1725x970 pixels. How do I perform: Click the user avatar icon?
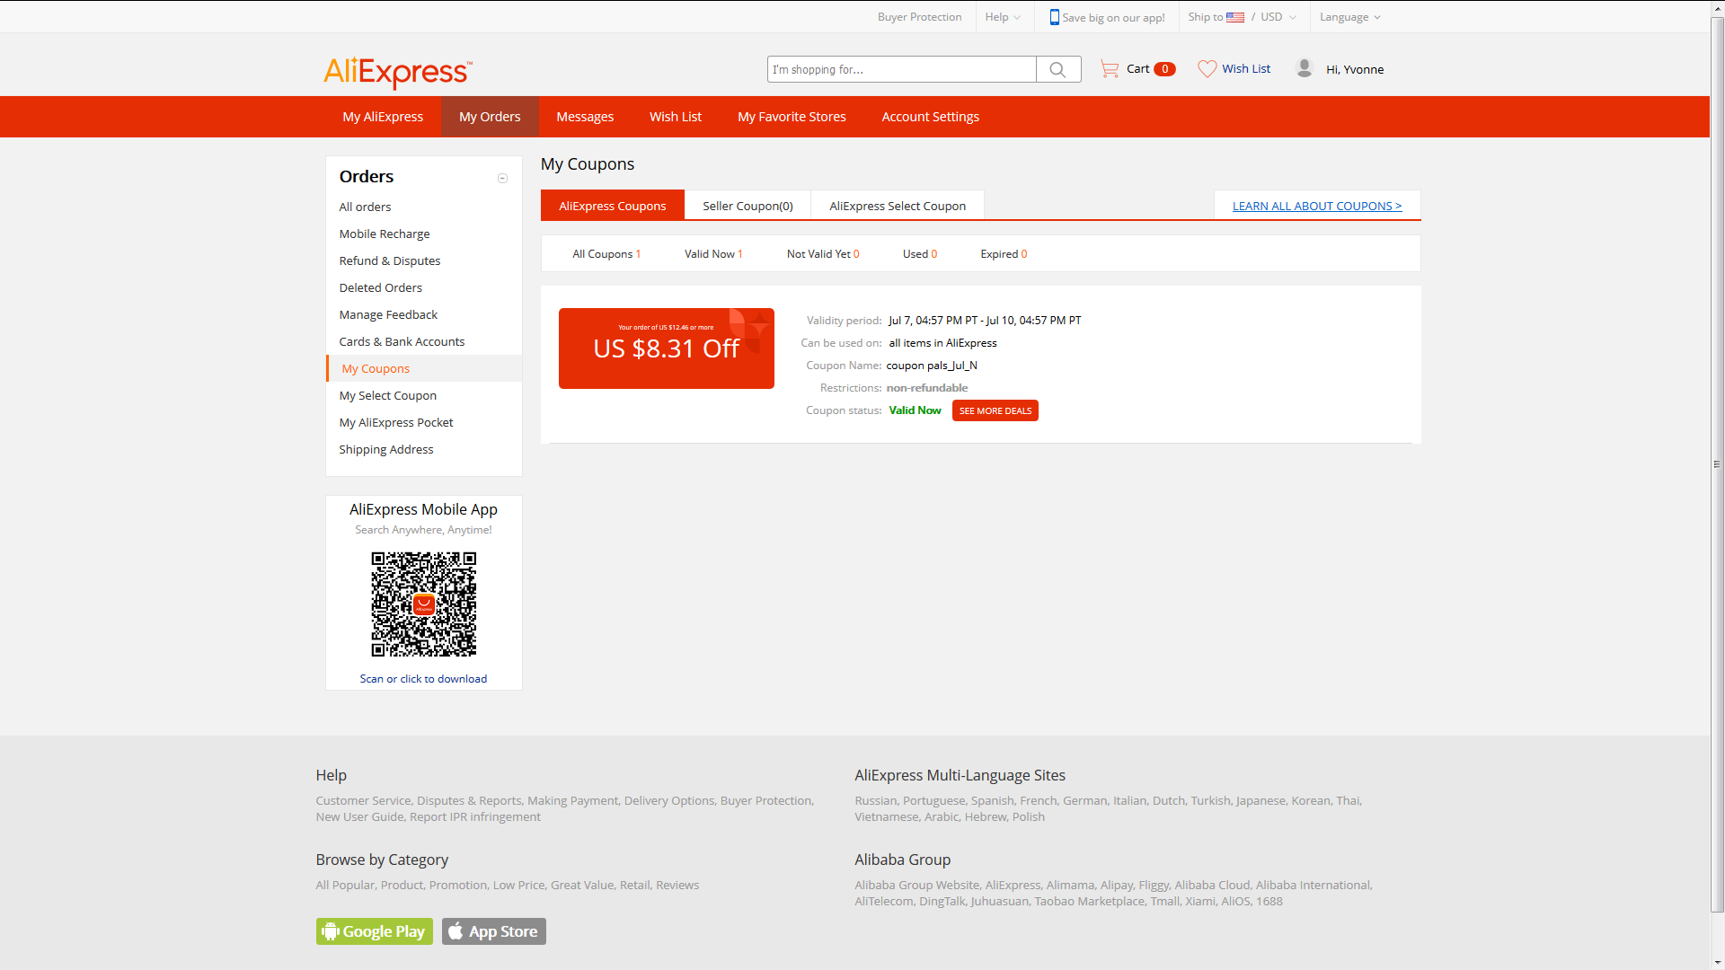pyautogui.click(x=1305, y=68)
